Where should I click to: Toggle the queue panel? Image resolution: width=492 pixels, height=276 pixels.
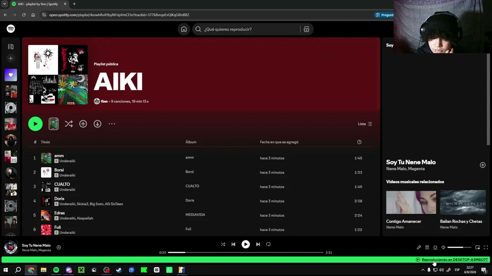point(427,247)
